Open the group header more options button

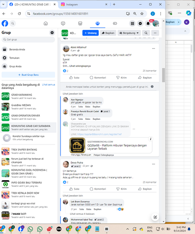click(155, 33)
